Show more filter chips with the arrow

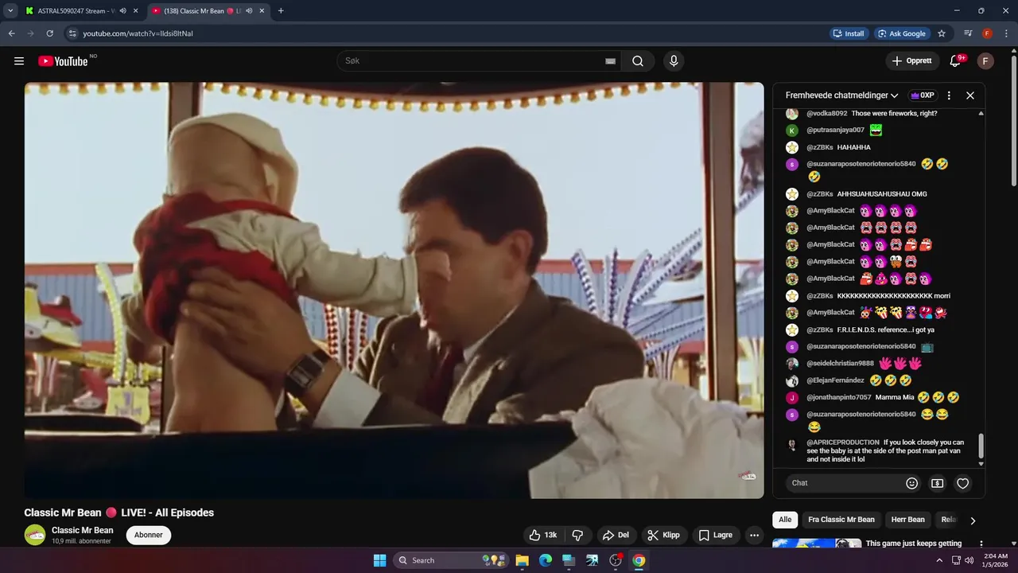973,520
